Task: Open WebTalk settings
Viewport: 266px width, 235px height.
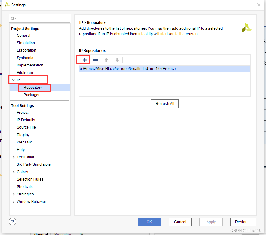Action: click(24, 142)
